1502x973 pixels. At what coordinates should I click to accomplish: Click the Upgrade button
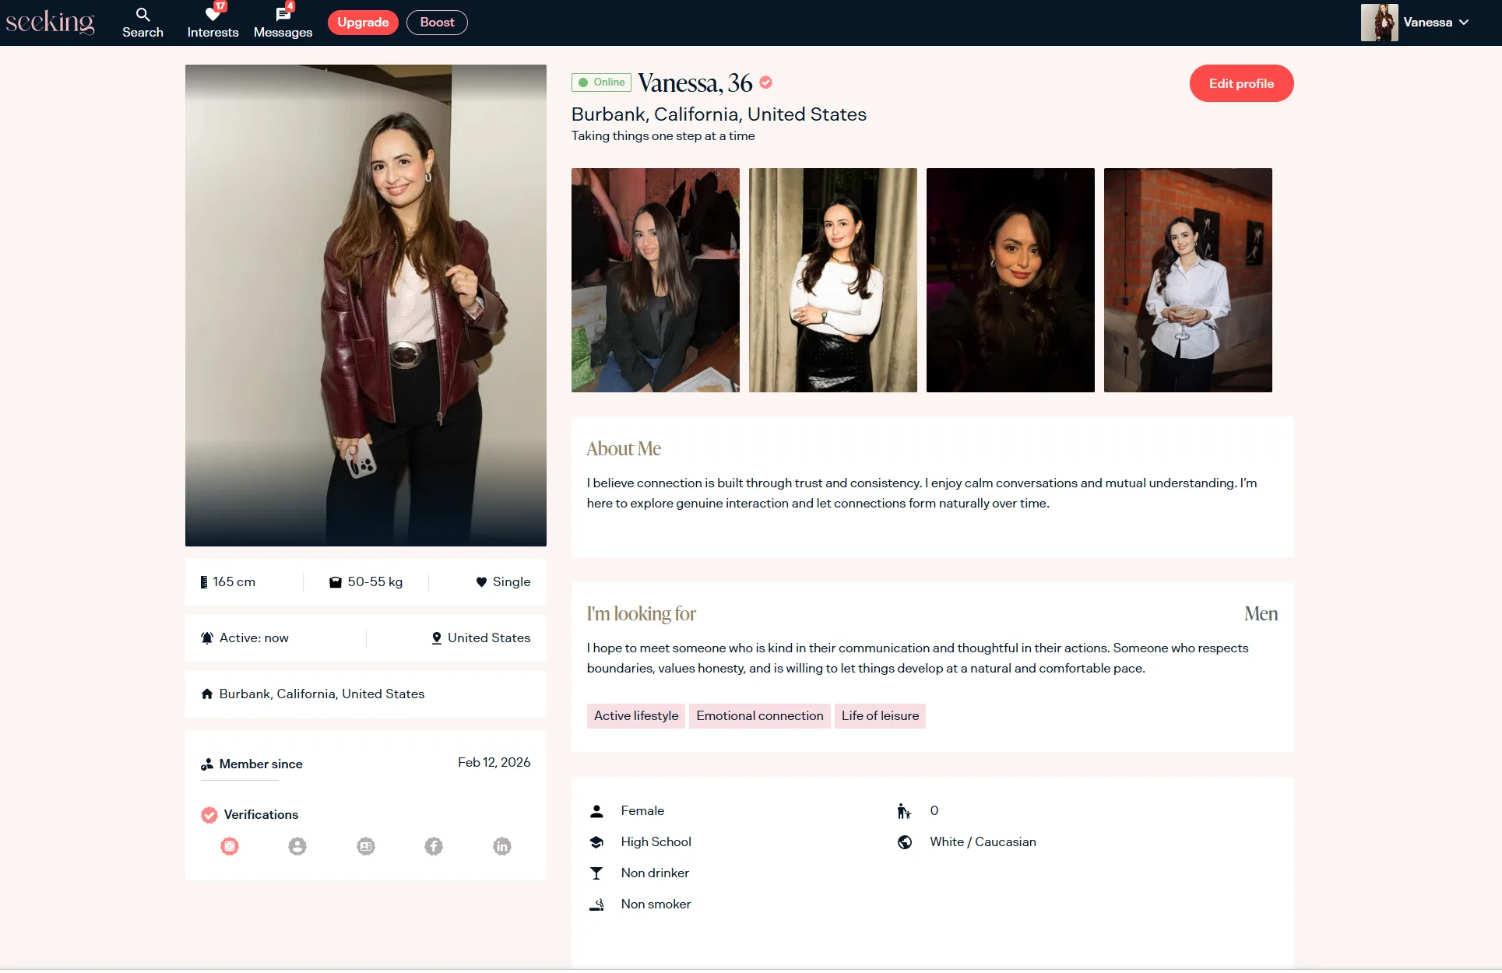tap(363, 23)
